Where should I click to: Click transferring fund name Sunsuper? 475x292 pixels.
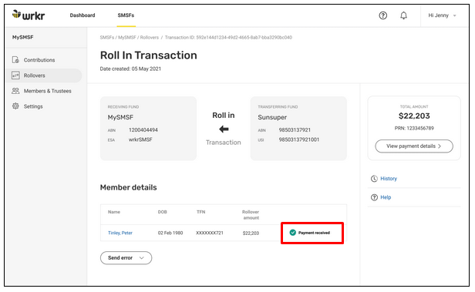point(272,117)
